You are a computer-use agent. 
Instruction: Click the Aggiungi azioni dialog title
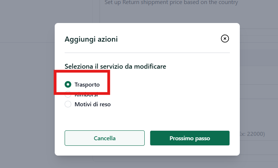tap(91, 39)
